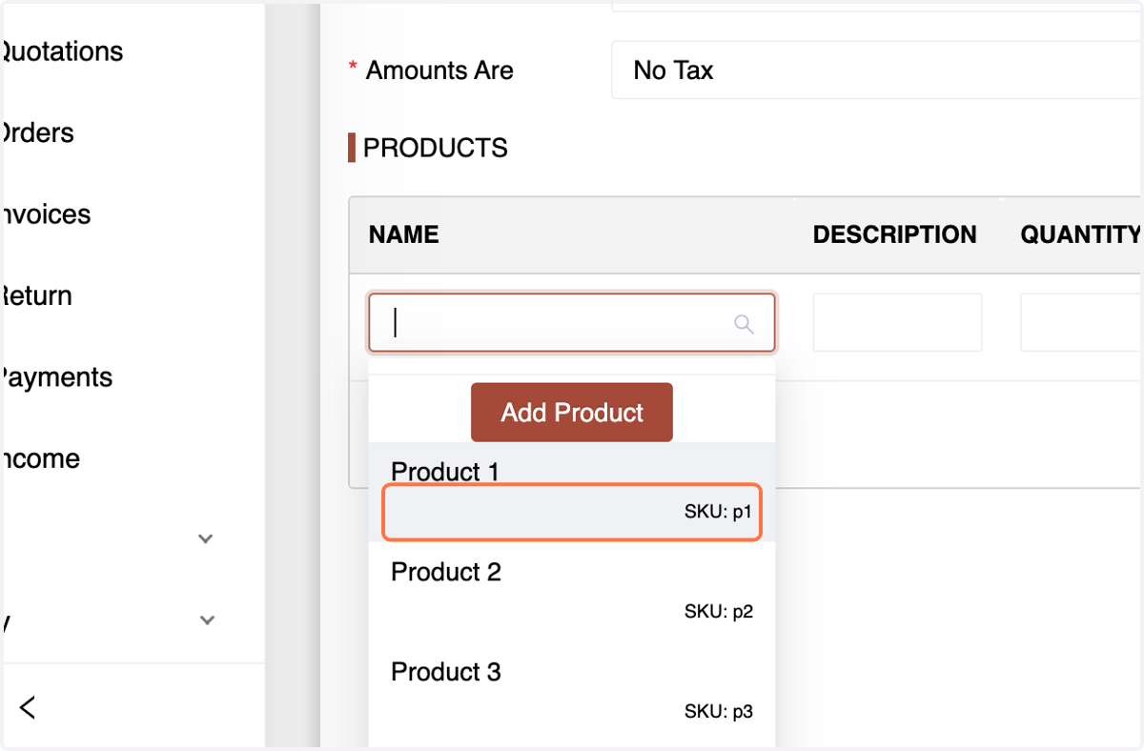
Task: Focus the product name search input
Action: click(x=571, y=323)
